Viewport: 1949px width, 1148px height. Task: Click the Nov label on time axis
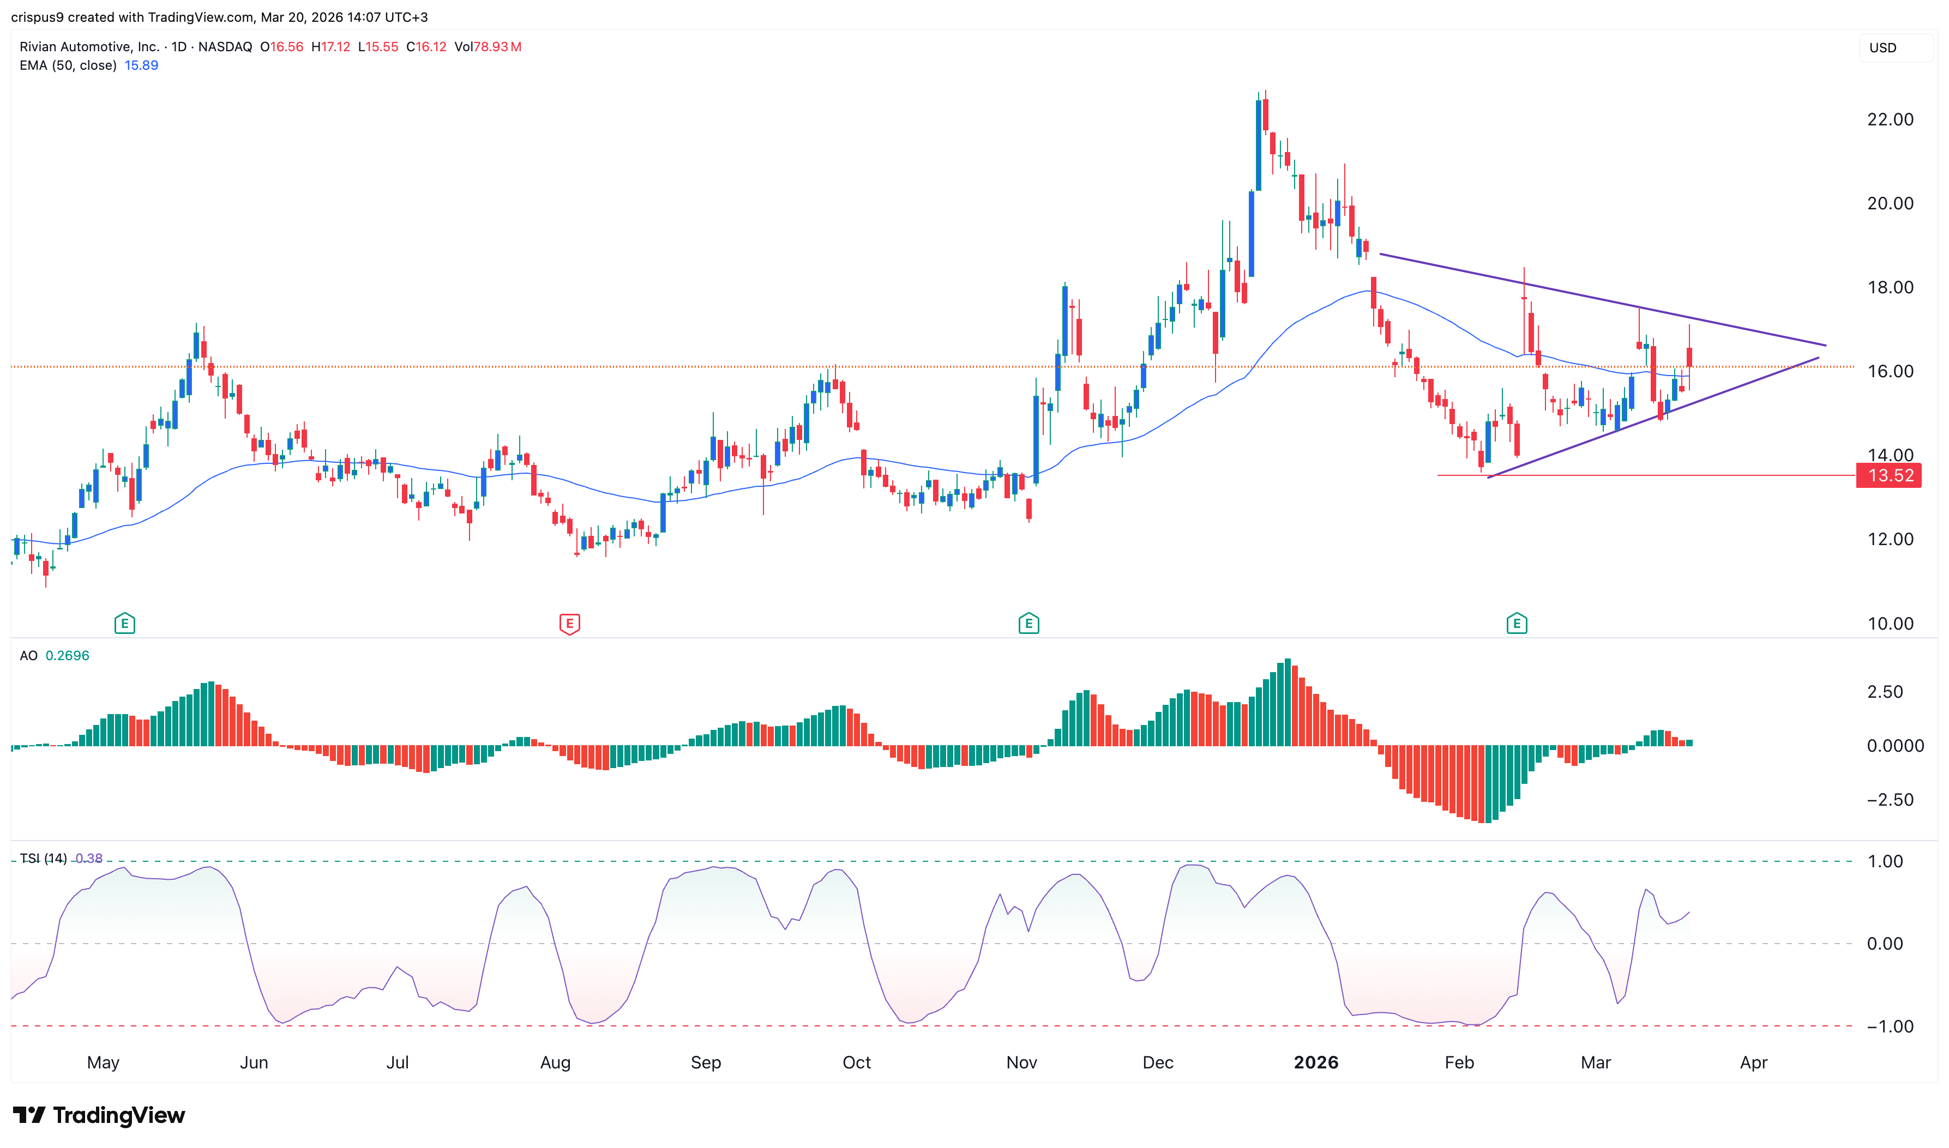[x=1021, y=1063]
